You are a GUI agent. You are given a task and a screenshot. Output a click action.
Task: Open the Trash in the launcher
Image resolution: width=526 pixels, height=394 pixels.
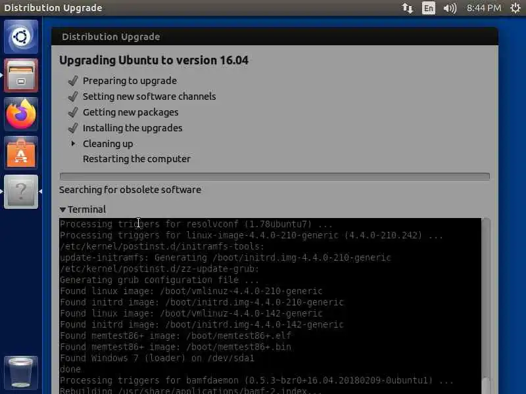pyautogui.click(x=21, y=372)
